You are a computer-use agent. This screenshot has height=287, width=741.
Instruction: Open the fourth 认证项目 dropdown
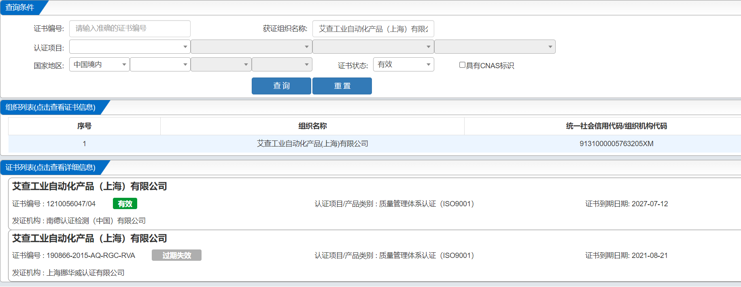click(495, 47)
